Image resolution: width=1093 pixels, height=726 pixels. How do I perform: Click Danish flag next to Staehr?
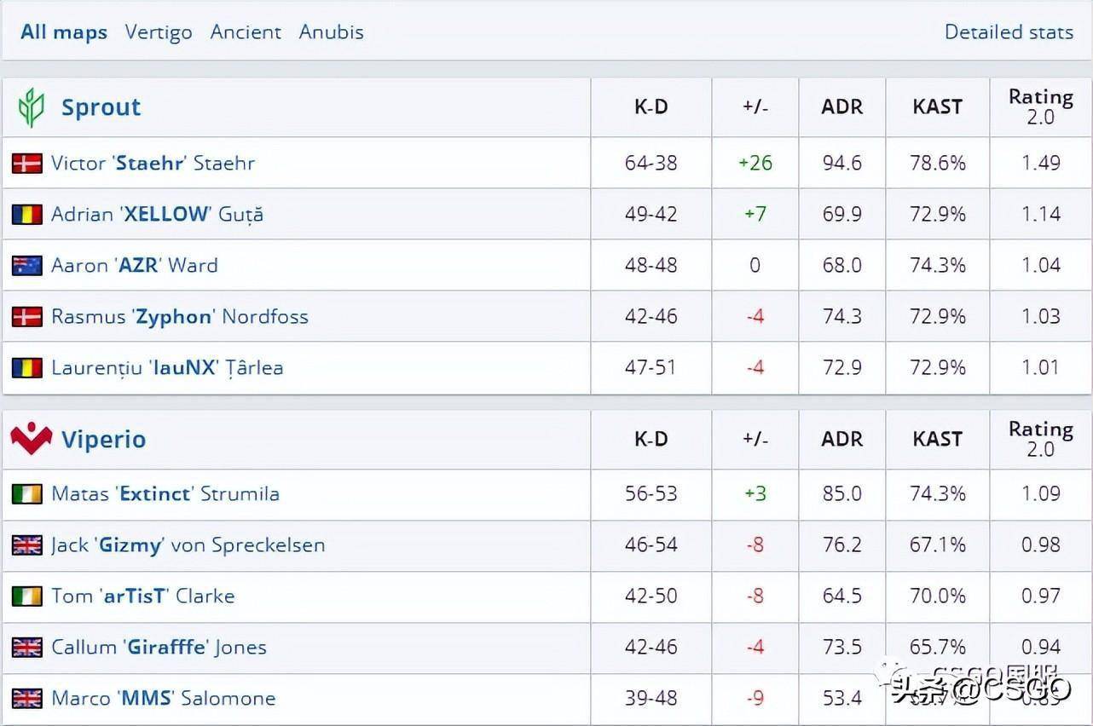[x=27, y=163]
